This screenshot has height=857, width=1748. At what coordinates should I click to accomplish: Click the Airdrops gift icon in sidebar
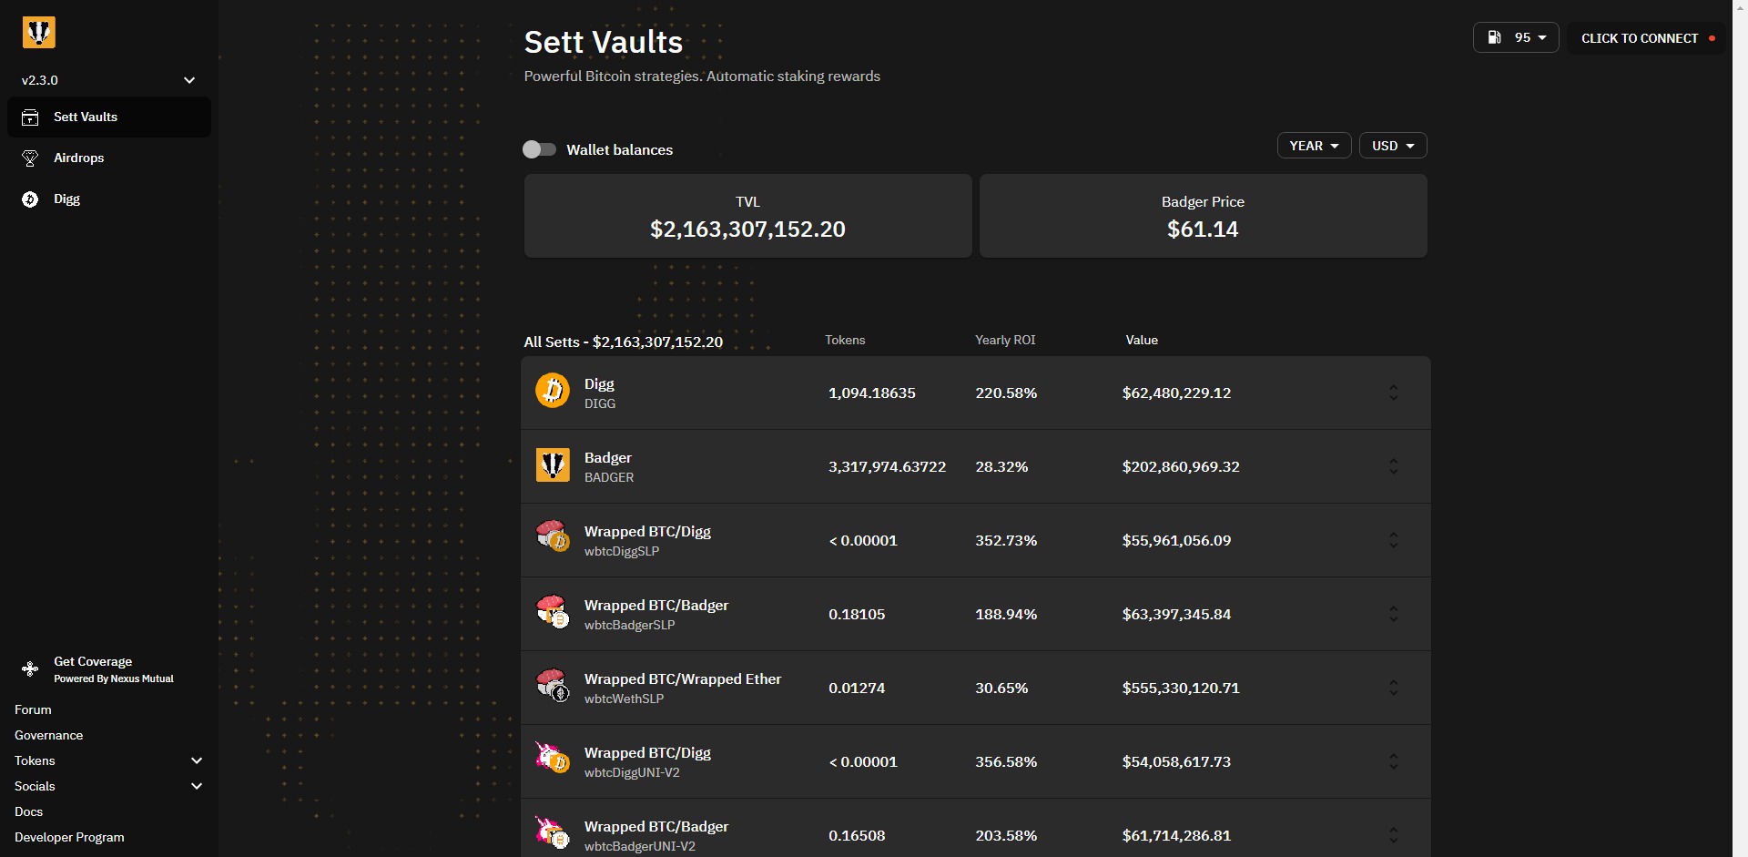pyautogui.click(x=29, y=158)
